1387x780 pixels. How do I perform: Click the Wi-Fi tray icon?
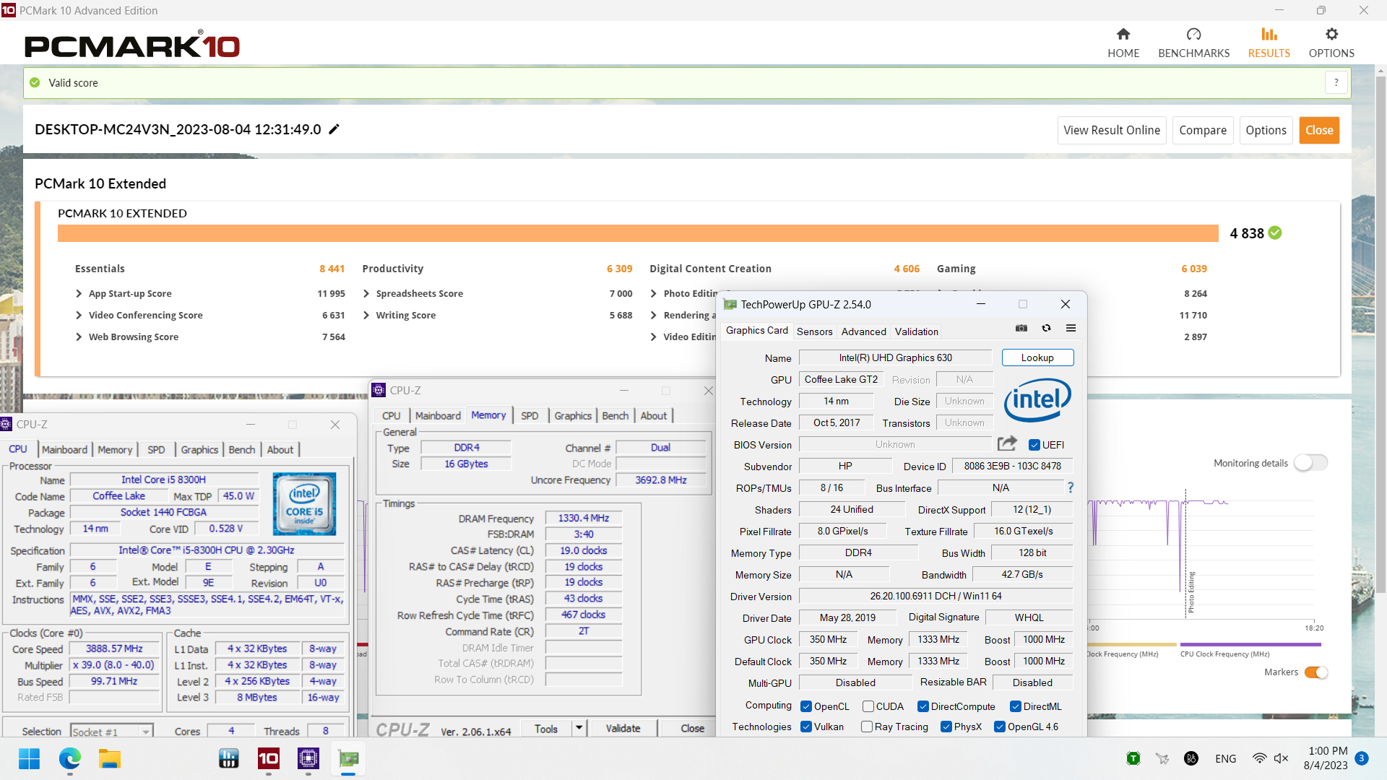click(1259, 758)
